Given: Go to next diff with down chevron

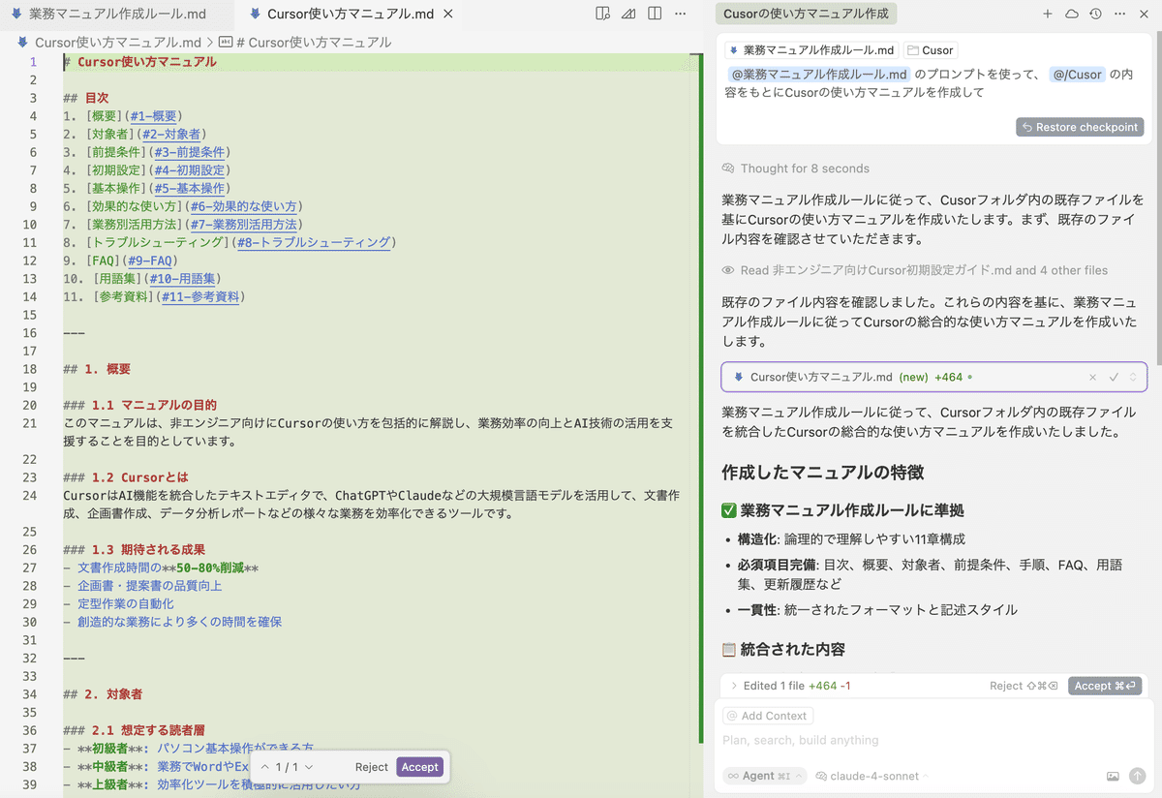Looking at the screenshot, I should coord(309,767).
